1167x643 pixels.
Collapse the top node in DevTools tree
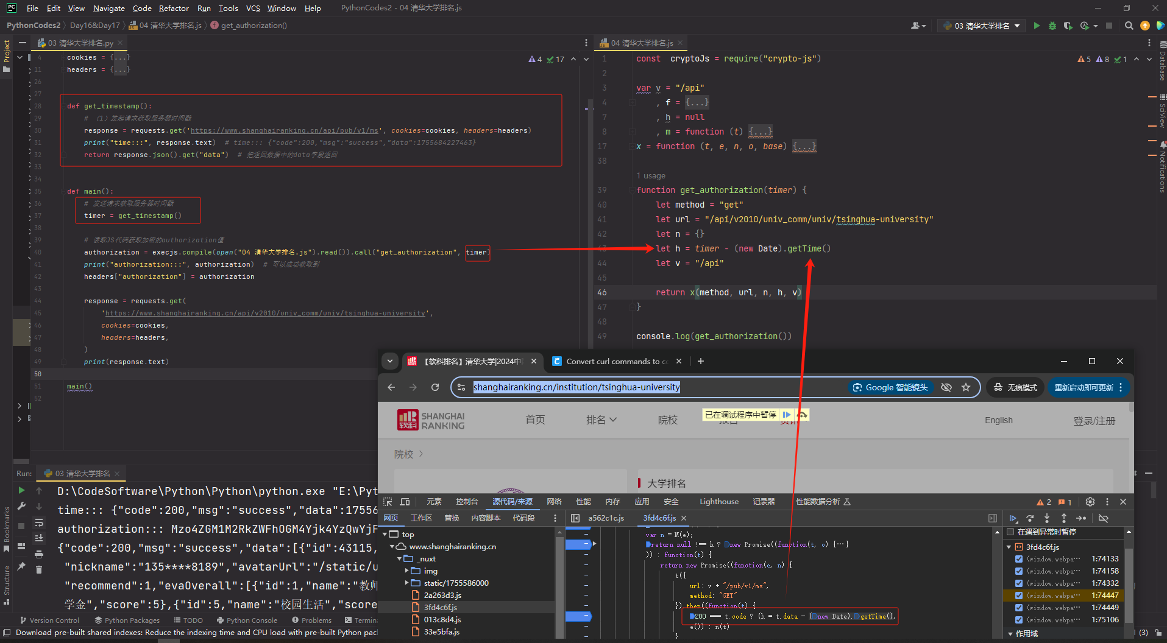(385, 535)
